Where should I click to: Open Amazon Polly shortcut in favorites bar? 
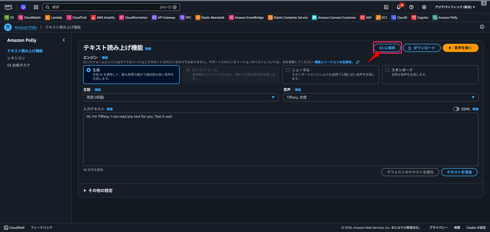[445, 18]
